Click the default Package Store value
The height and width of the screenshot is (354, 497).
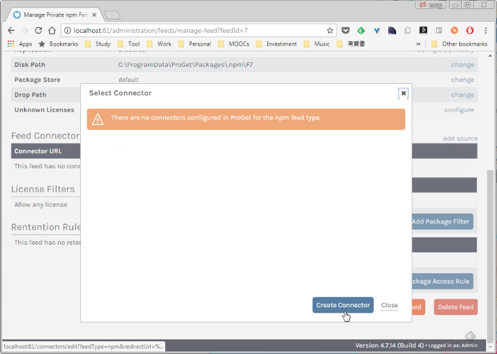(x=128, y=80)
